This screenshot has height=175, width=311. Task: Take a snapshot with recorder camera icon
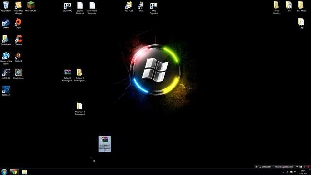pos(301,167)
